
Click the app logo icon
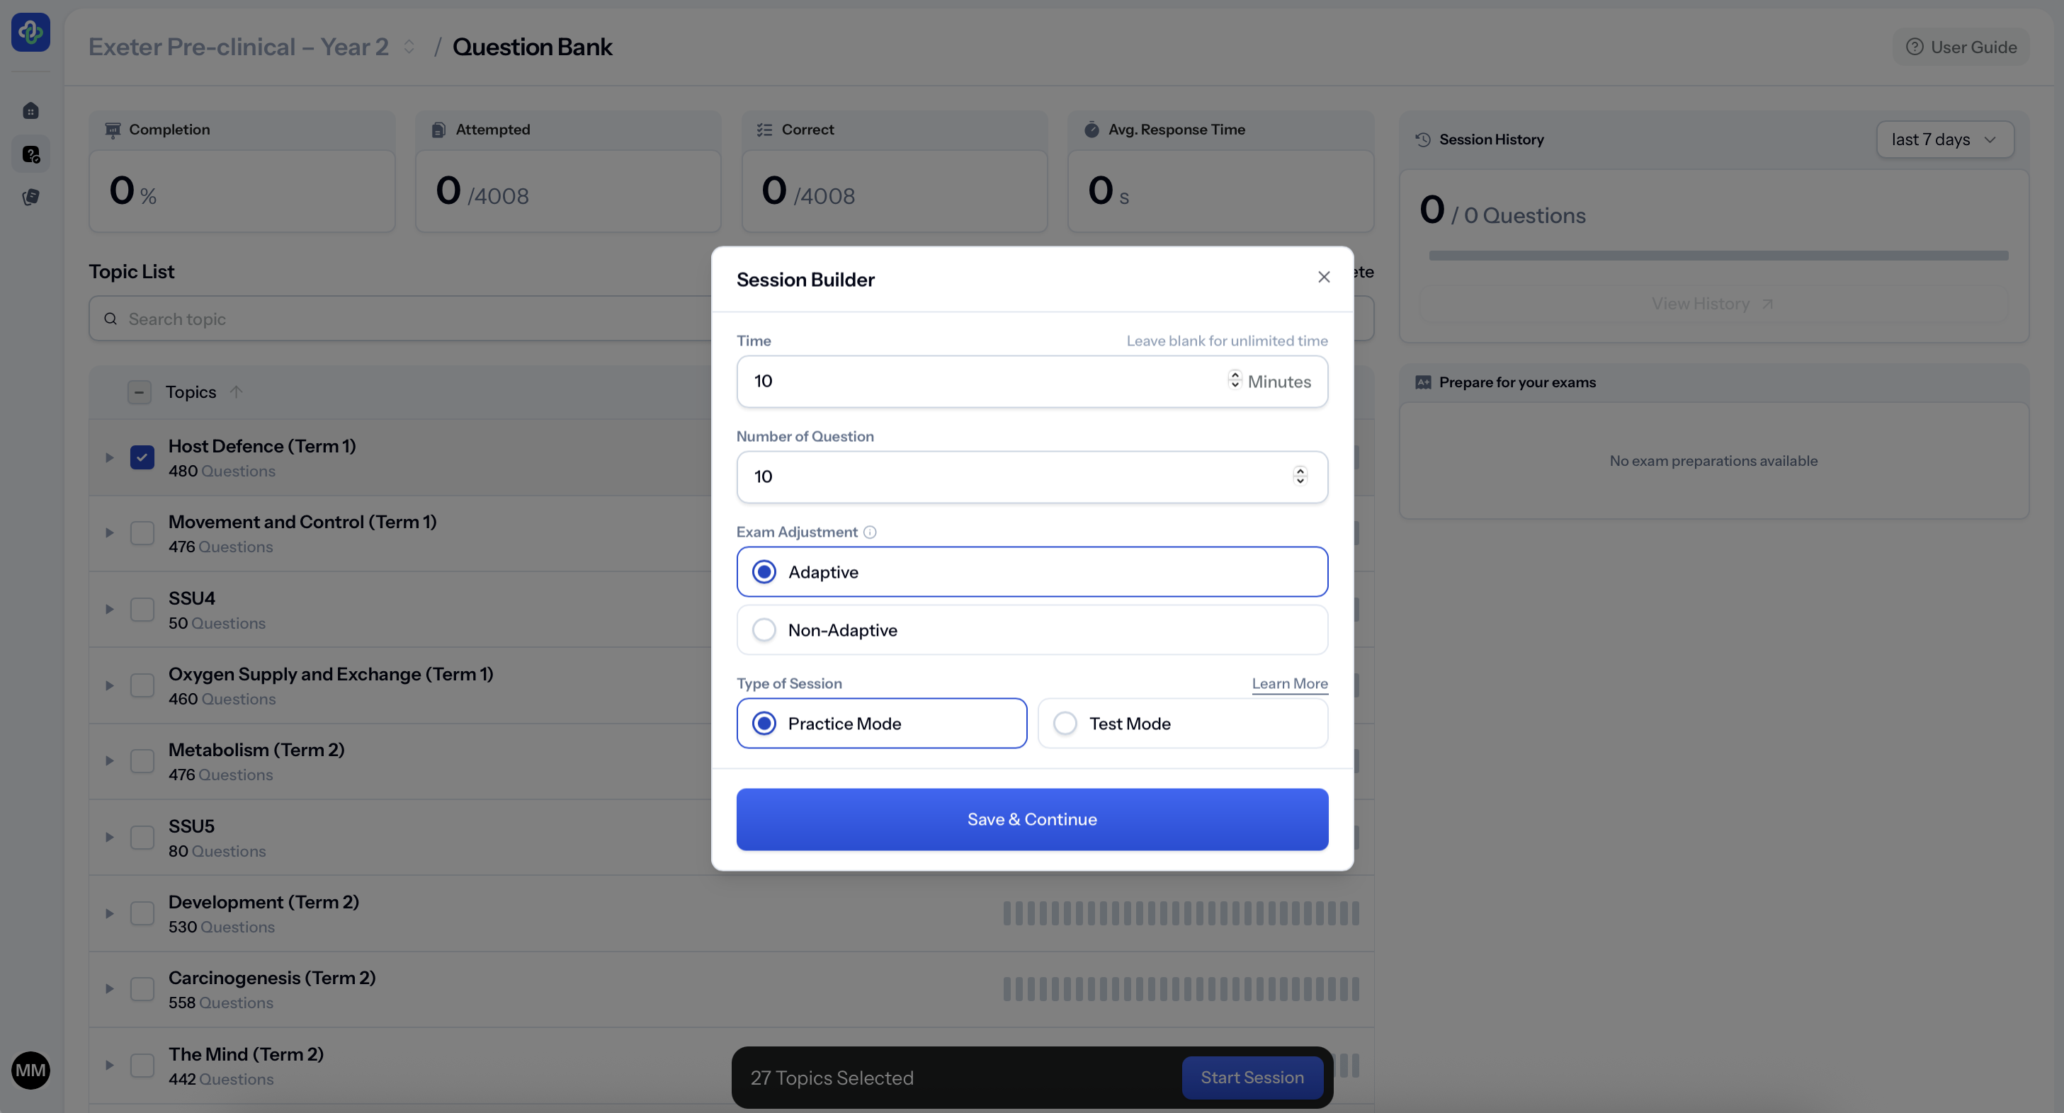[30, 32]
